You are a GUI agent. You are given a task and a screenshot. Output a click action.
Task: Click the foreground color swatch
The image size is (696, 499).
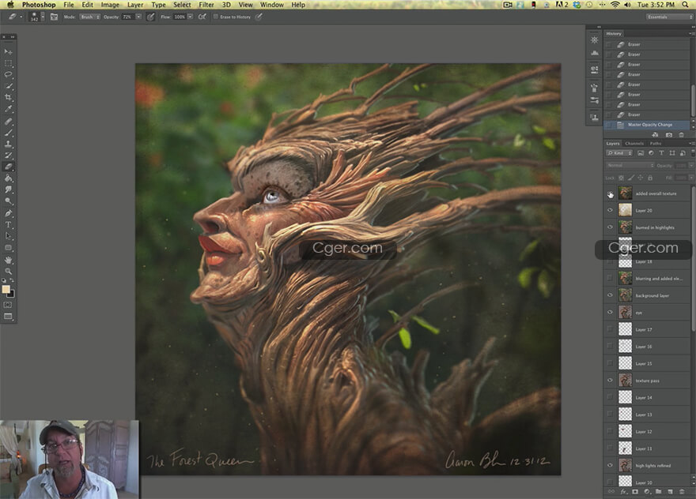[x=6, y=290]
